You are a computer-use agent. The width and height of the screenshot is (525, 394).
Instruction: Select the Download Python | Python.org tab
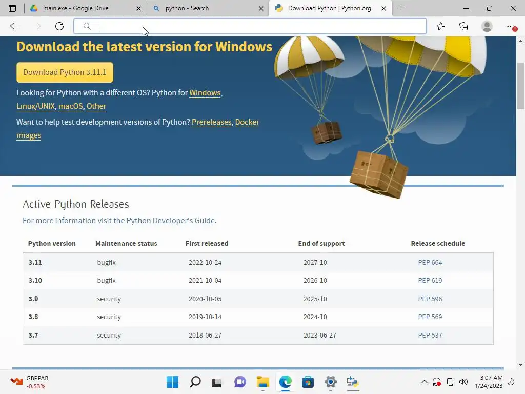[329, 8]
